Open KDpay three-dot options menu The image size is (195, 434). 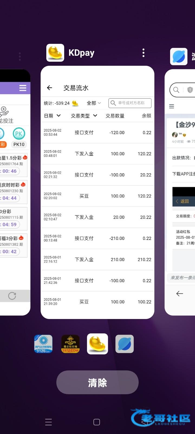pos(143,53)
